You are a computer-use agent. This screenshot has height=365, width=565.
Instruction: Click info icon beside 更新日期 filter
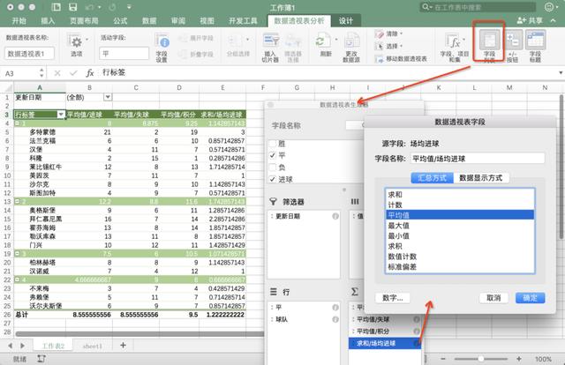tap(335, 216)
